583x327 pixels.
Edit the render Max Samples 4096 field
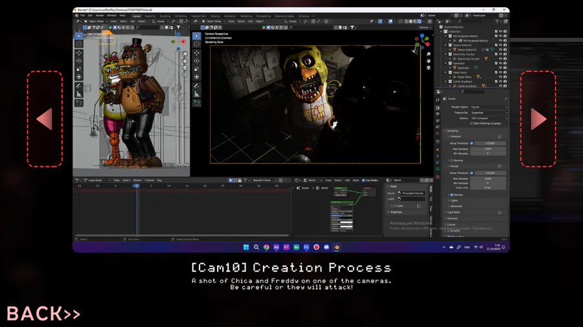488,178
